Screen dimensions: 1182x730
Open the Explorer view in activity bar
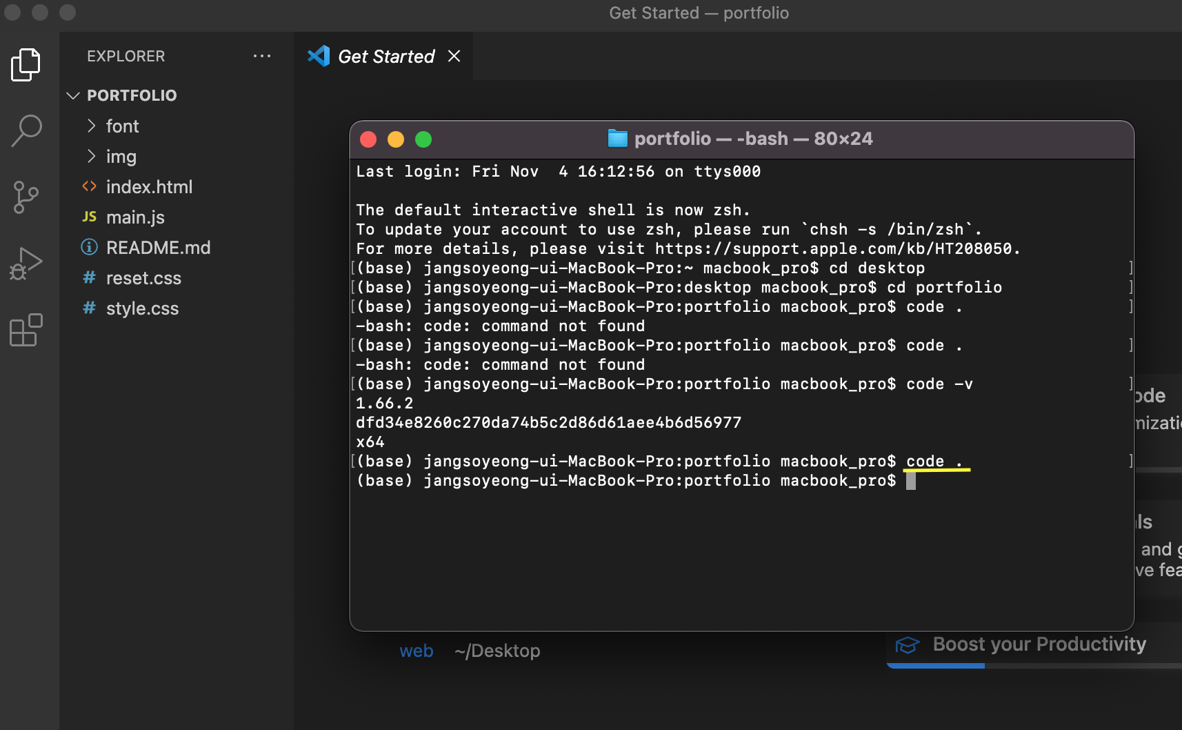point(26,65)
